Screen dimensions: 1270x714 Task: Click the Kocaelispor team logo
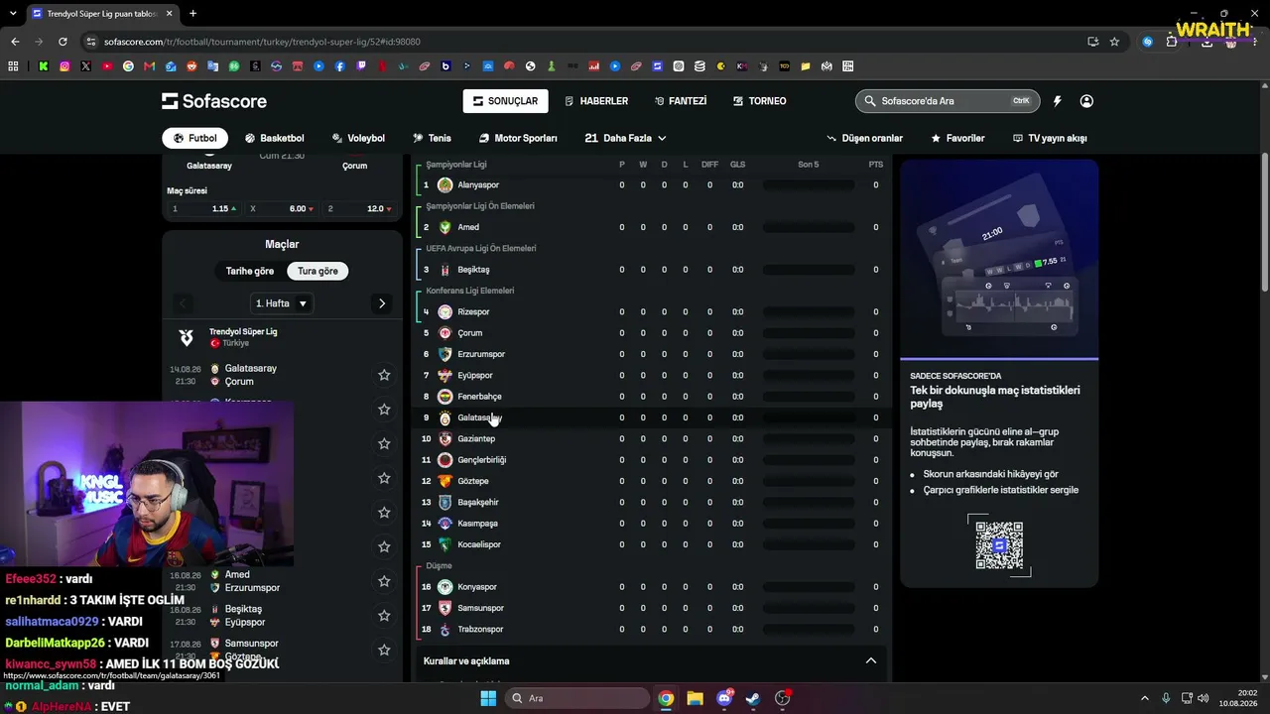pos(445,544)
